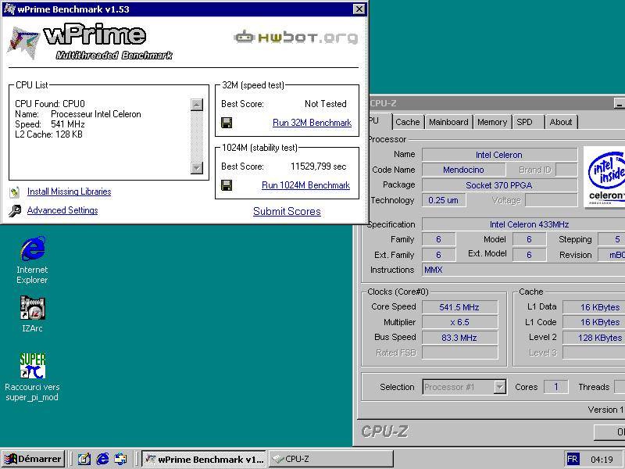Open the Démarrer start menu

[x=34, y=459]
